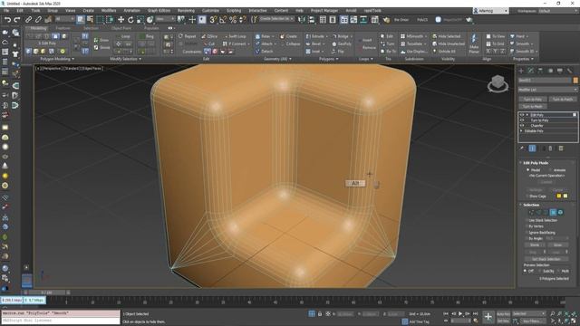
Task: Click the Turn to Patch button
Action: (x=562, y=99)
